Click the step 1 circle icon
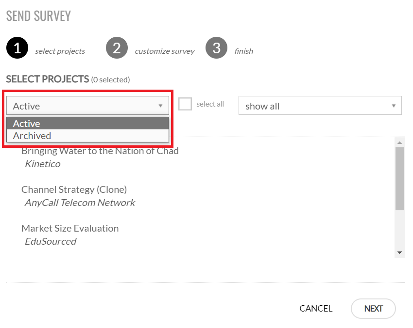This screenshot has height=328, width=413. click(x=17, y=48)
